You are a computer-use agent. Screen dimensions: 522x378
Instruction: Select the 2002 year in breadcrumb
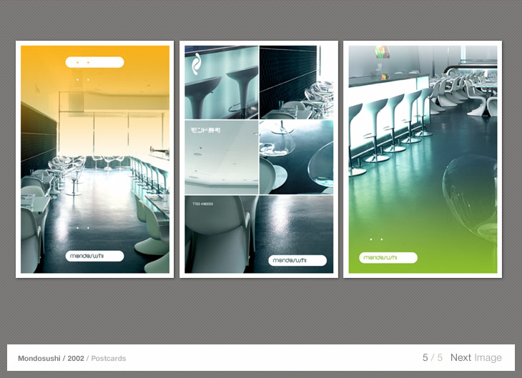(x=76, y=358)
